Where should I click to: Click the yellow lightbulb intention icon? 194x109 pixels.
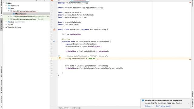pyautogui.click(x=60, y=58)
